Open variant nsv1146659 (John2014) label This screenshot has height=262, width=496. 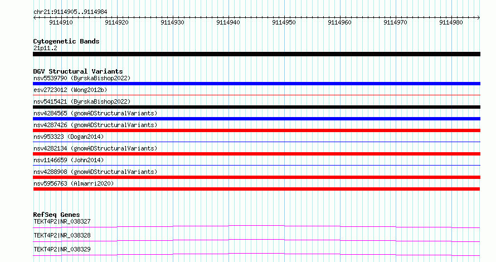click(x=69, y=160)
